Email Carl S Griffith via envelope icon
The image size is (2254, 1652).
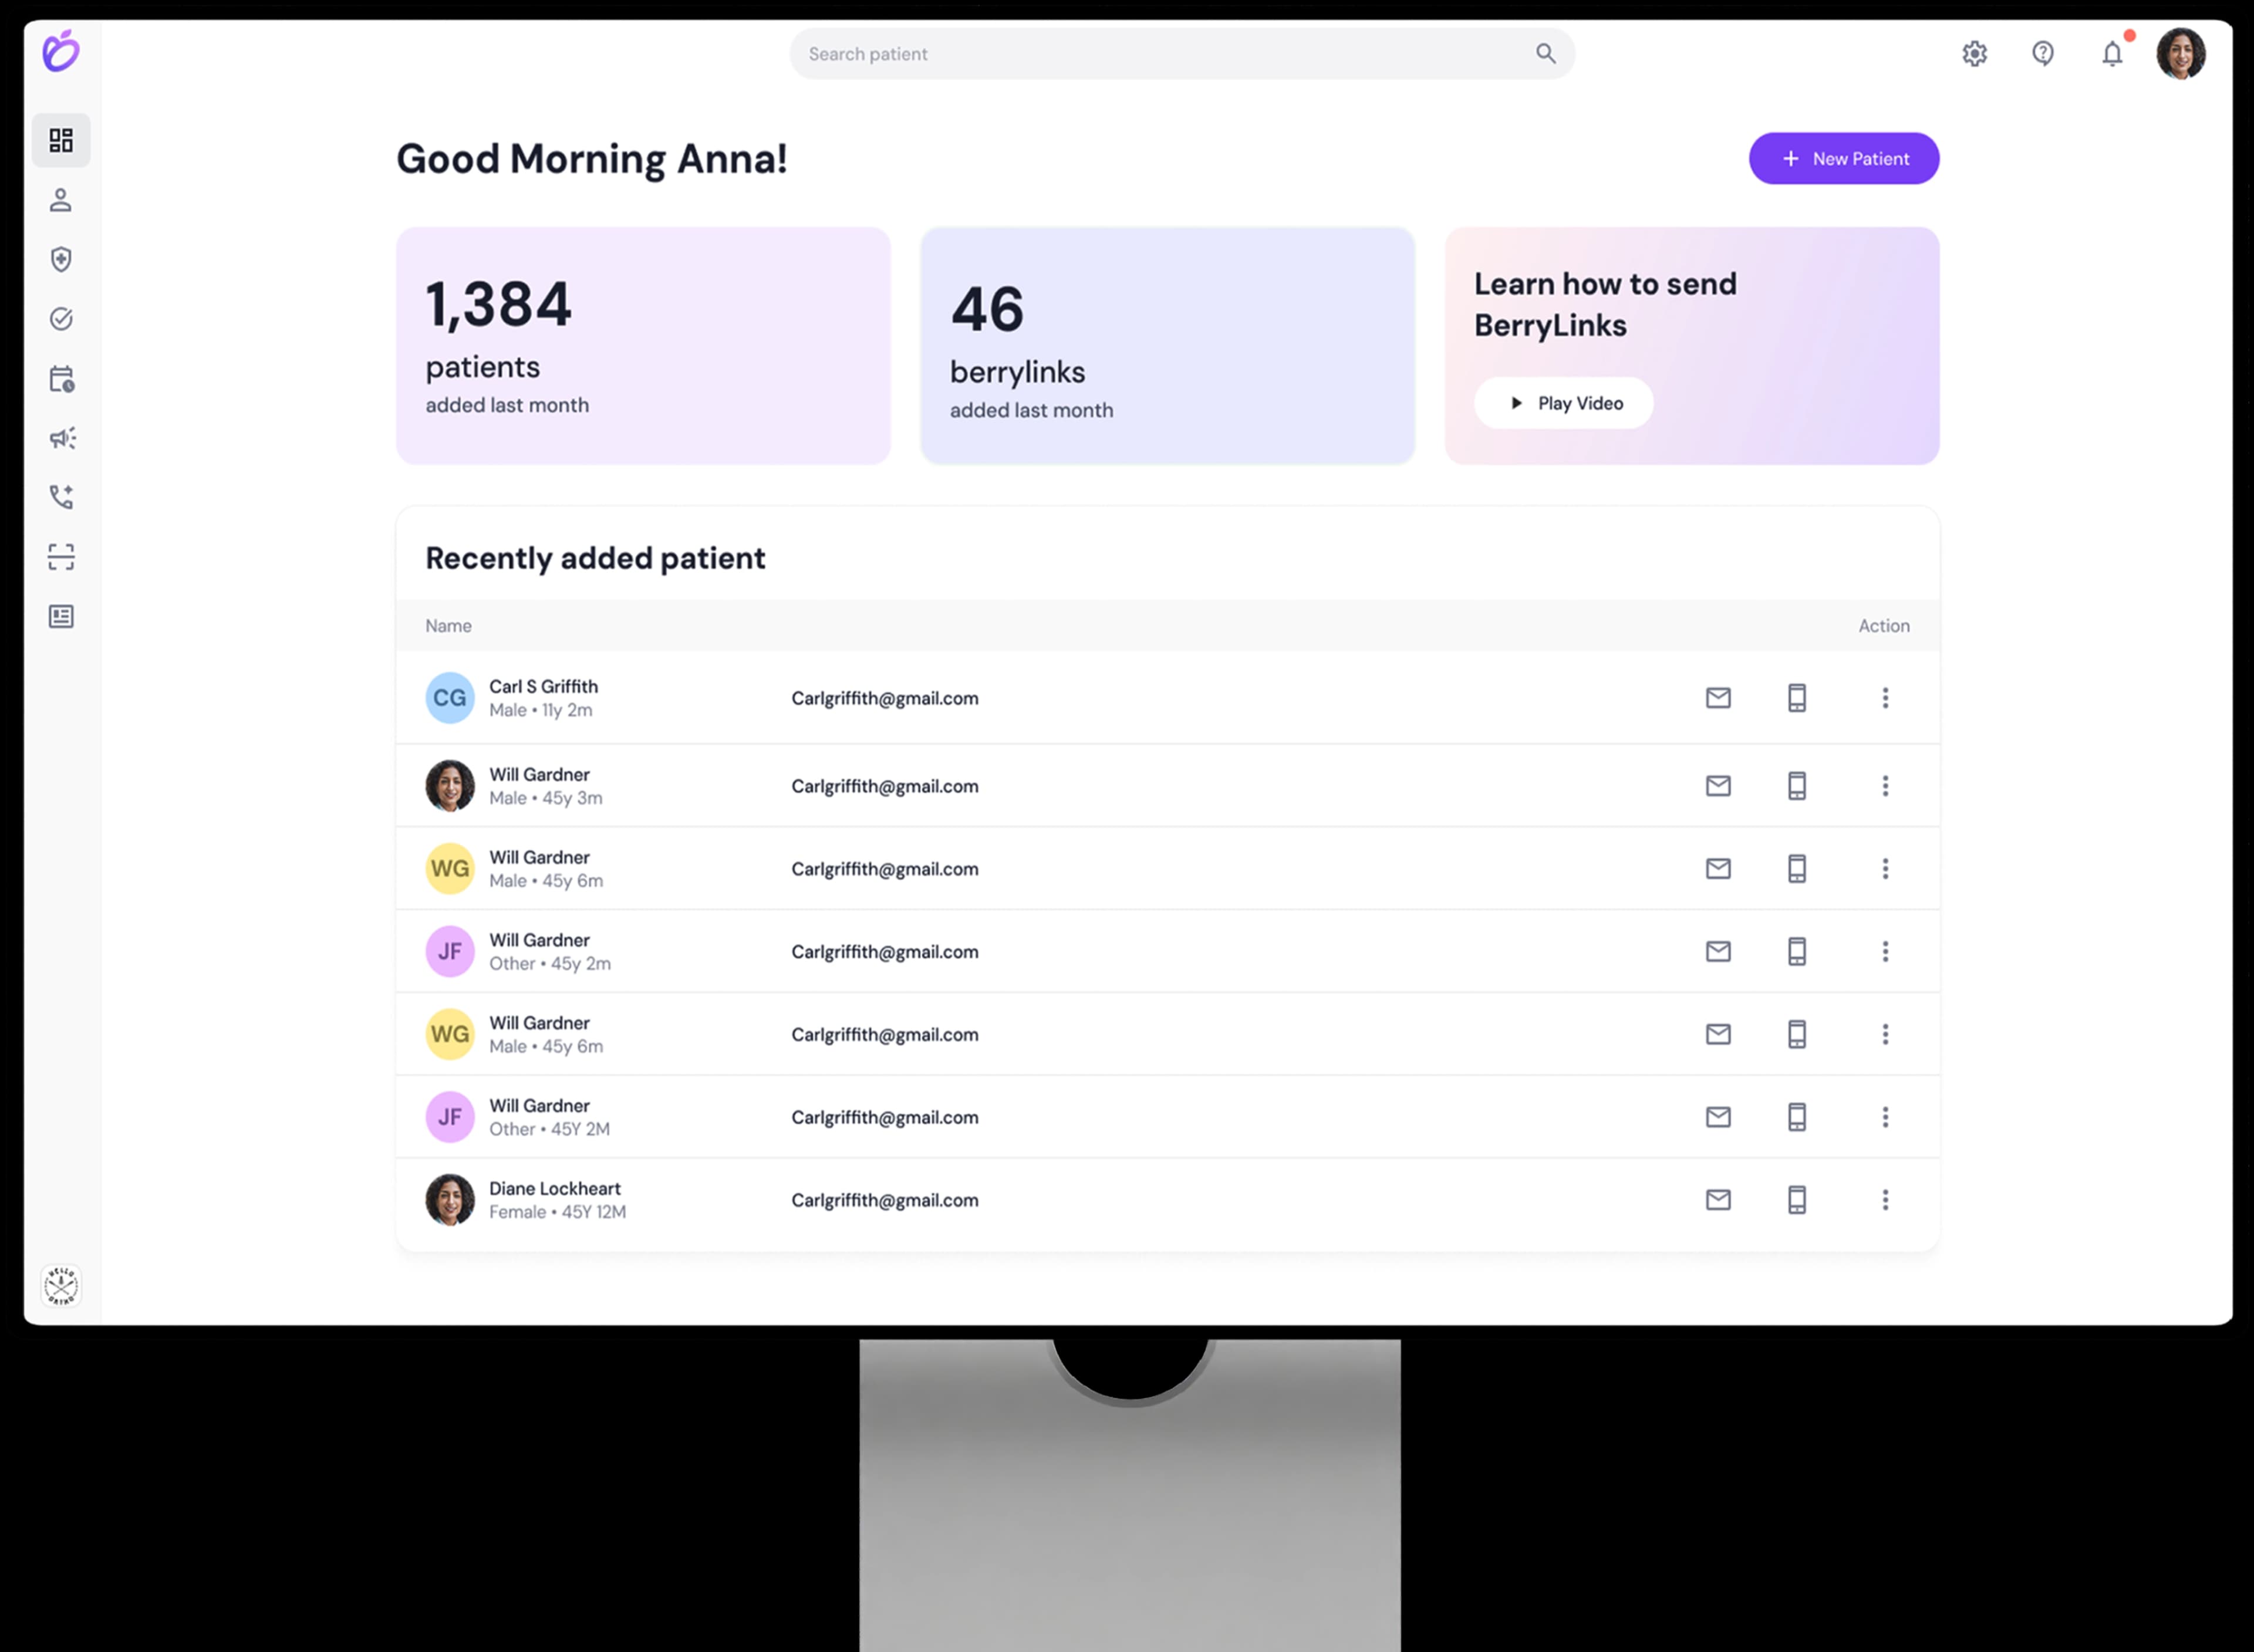point(1718,698)
